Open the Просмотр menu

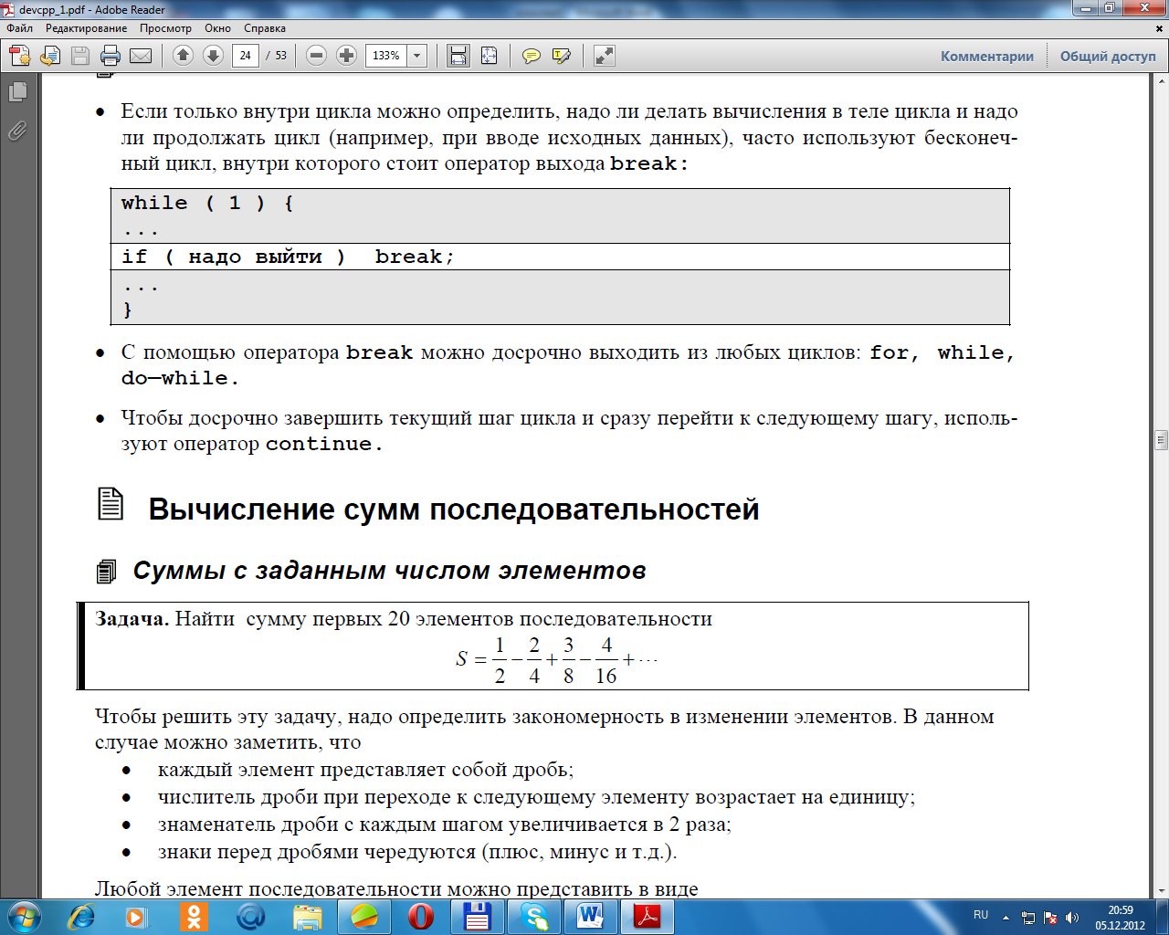[165, 28]
